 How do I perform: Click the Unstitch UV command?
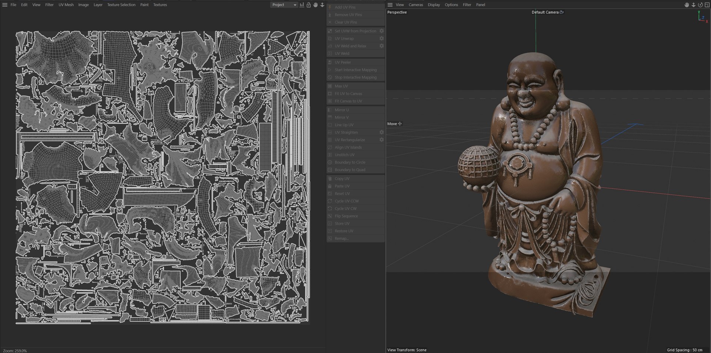(x=355, y=155)
